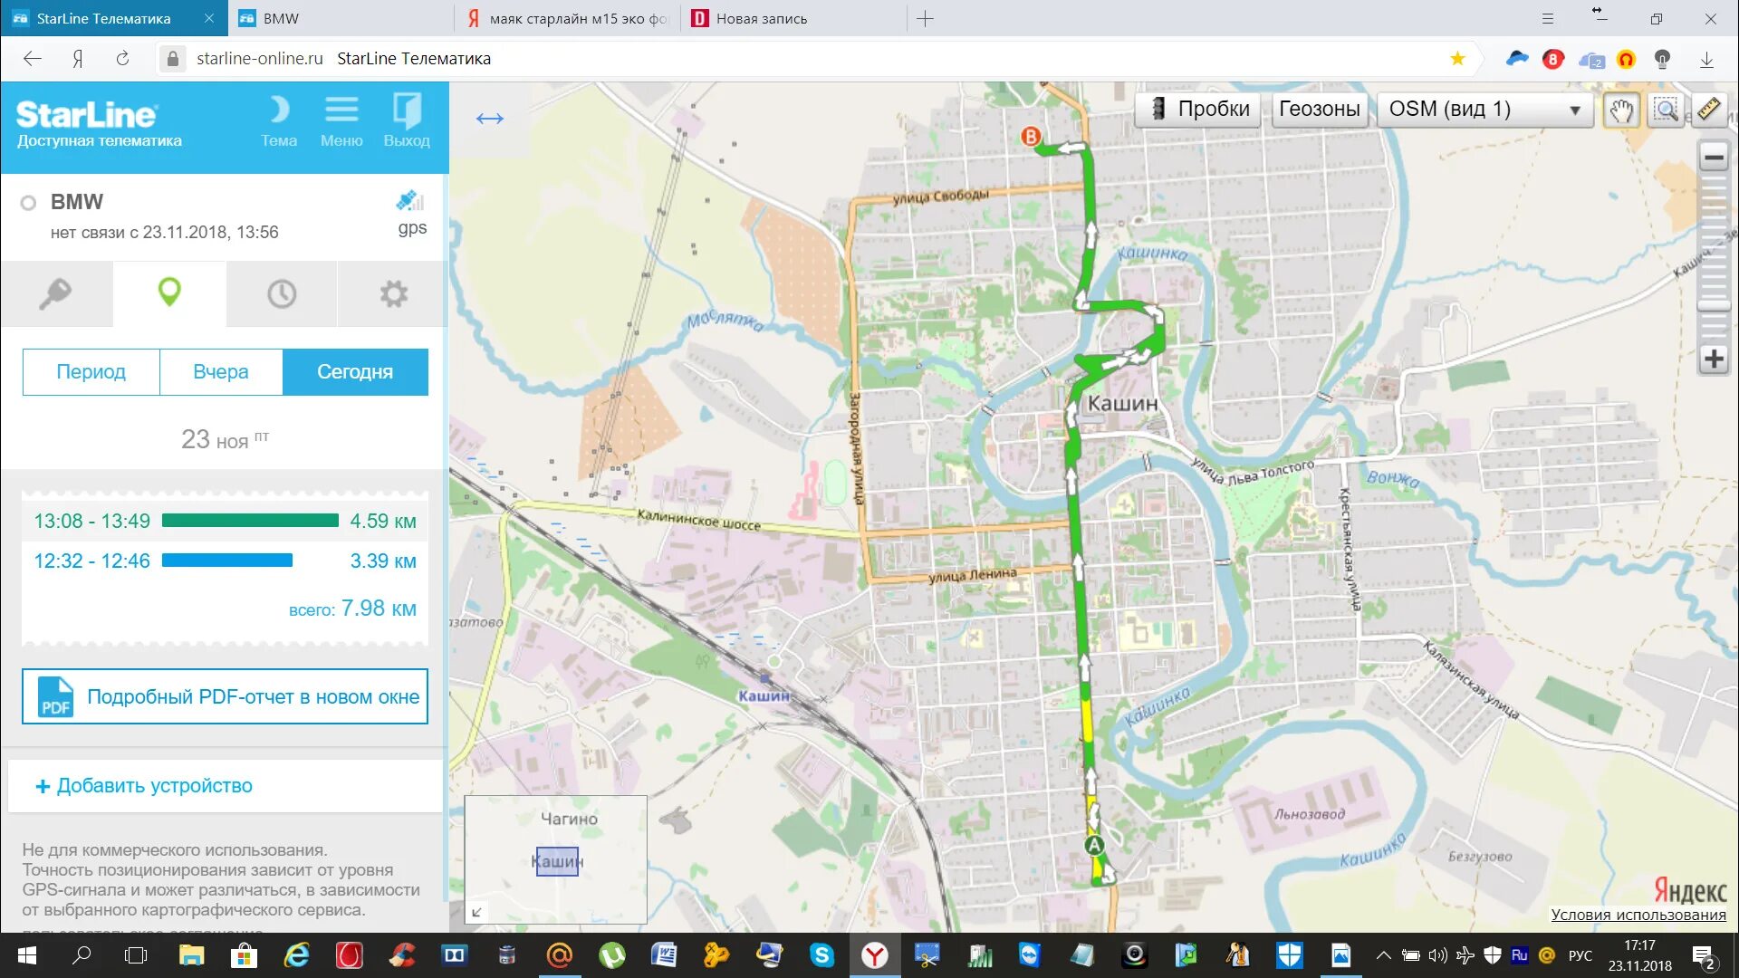Open the Меню hamburger menu
This screenshot has height=978, width=1739.
click(341, 120)
